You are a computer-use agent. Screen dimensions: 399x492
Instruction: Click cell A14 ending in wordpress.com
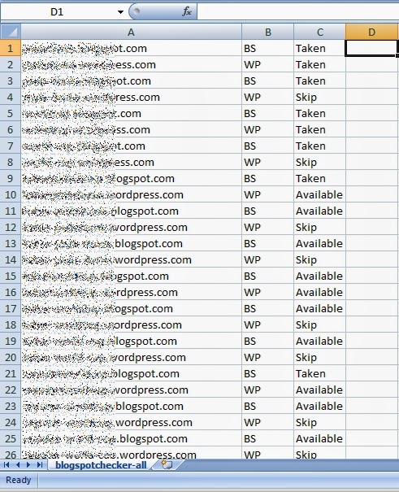click(x=132, y=259)
